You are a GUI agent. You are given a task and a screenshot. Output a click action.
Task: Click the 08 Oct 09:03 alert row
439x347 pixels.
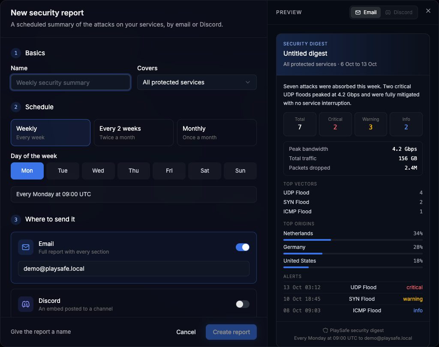point(353,311)
